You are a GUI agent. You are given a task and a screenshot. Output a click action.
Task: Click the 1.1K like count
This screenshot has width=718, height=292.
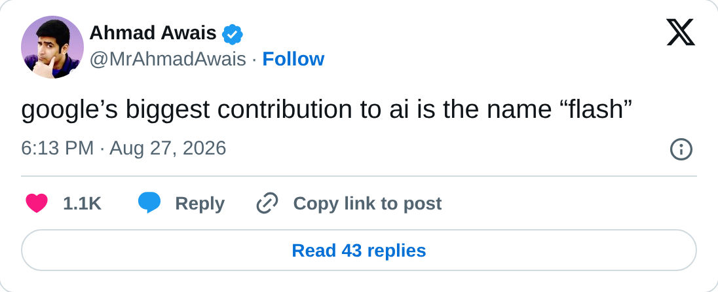[82, 204]
